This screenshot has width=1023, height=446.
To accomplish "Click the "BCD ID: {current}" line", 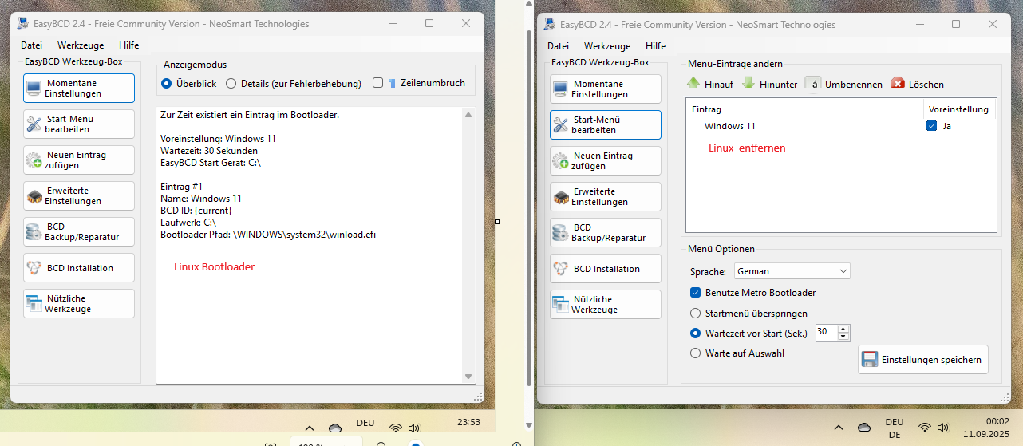I will coord(196,211).
